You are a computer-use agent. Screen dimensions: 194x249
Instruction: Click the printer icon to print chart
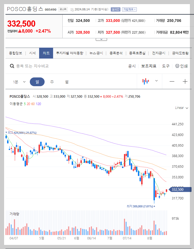point(178,66)
